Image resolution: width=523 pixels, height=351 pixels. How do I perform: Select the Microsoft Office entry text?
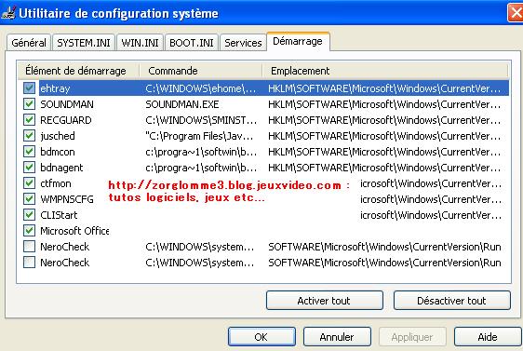(x=74, y=231)
